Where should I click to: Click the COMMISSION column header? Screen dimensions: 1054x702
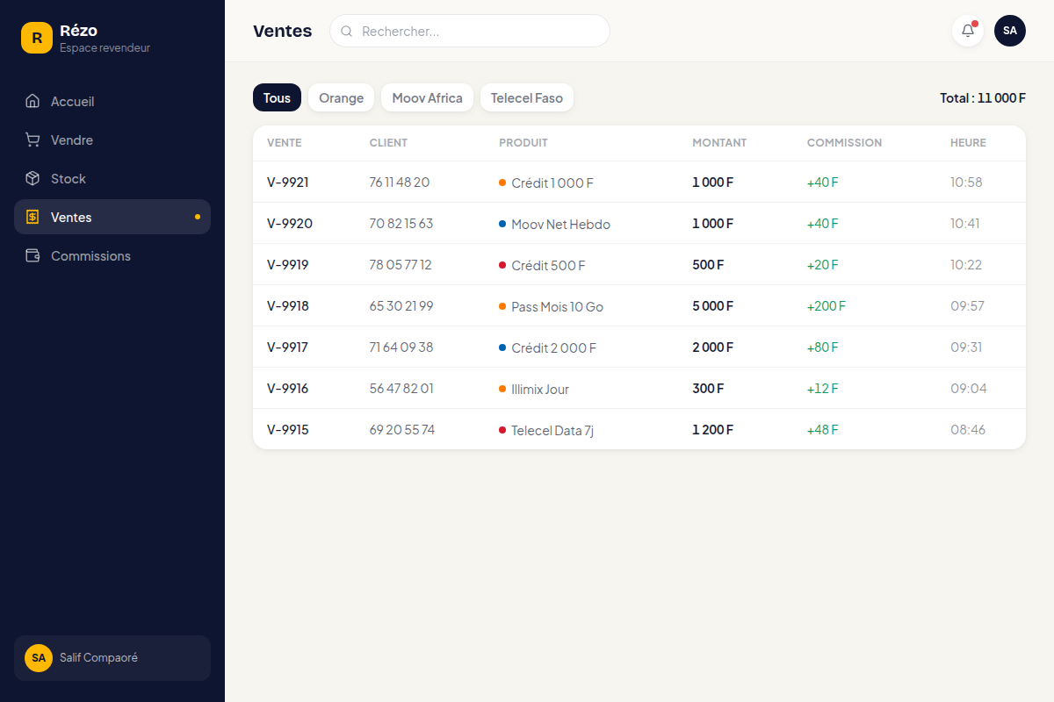[844, 143]
